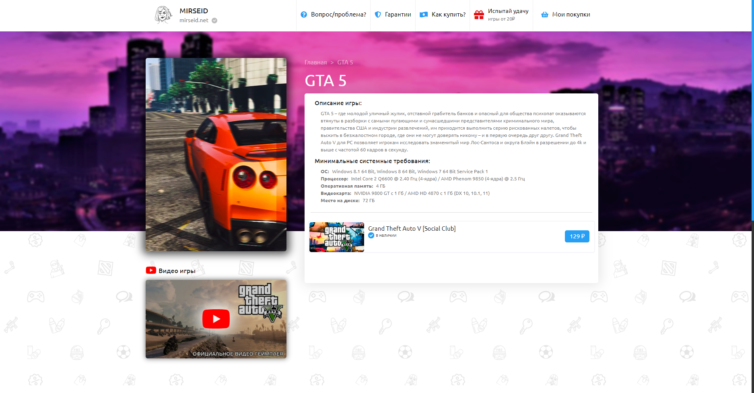The image size is (754, 393).
Task: Buy the game with the 129 ₽ button
Action: pyautogui.click(x=577, y=236)
